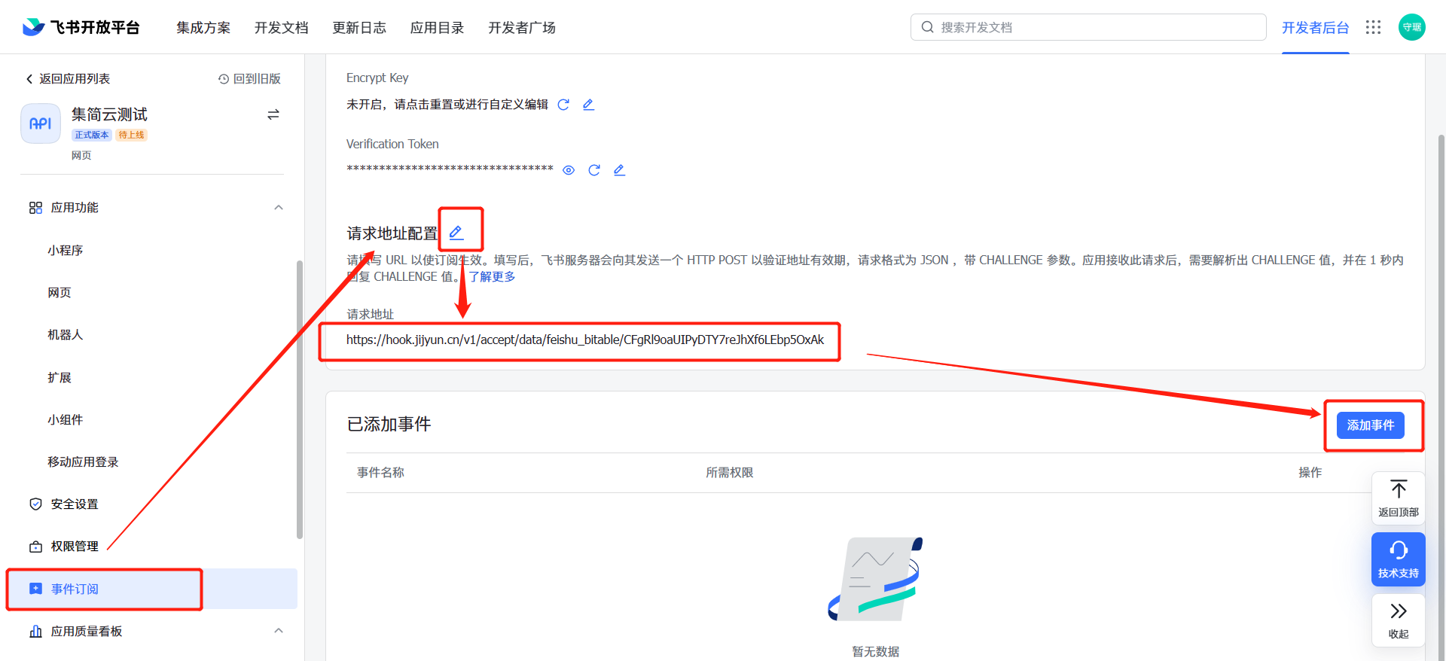Collapse the 应用质量看板 section chevron
This screenshot has height=661, width=1446.
tap(279, 631)
